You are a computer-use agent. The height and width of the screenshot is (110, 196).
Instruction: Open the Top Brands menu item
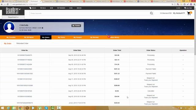(61, 8)
